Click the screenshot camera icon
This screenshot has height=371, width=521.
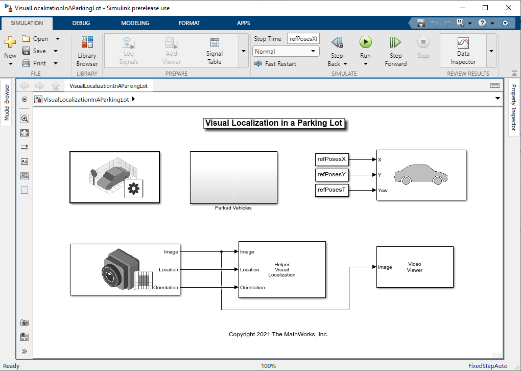tap(25, 322)
